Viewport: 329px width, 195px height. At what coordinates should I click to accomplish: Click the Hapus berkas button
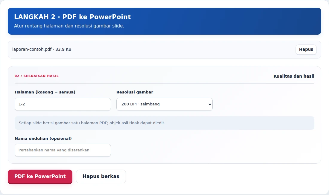coord(101,176)
